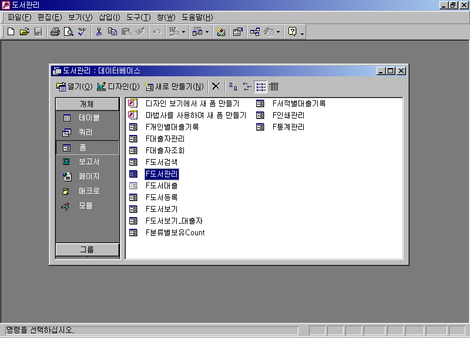
Task: Click the Copy icon in toolbar
Action: [x=112, y=32]
